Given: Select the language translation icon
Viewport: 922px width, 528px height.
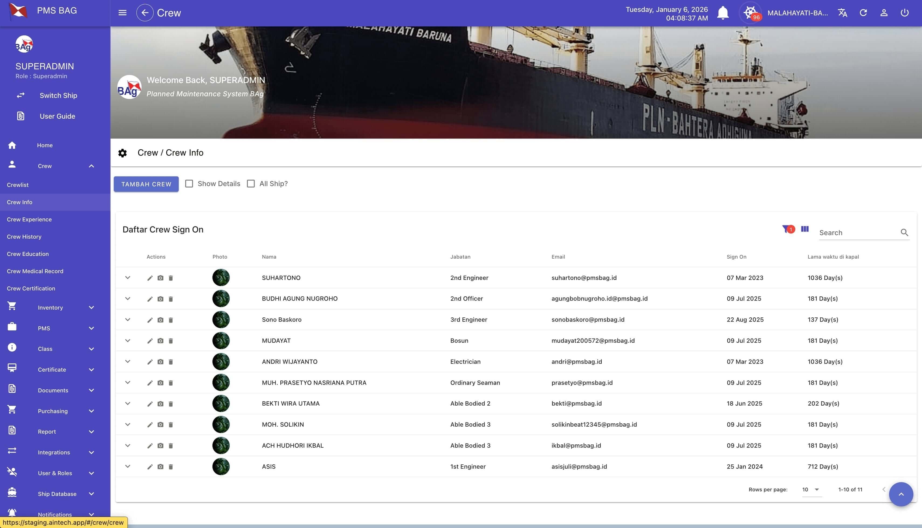Looking at the screenshot, I should coord(843,13).
